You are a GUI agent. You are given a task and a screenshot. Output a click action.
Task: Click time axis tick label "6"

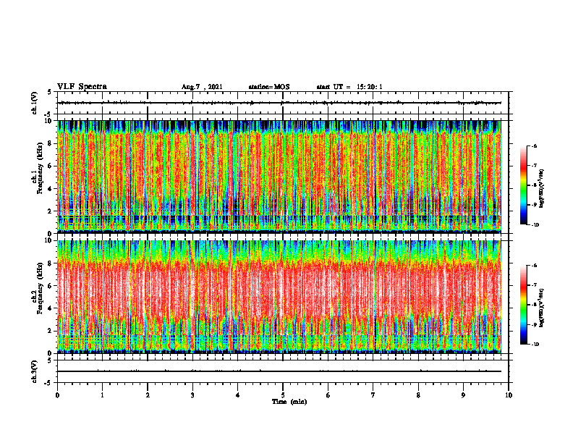328,395
